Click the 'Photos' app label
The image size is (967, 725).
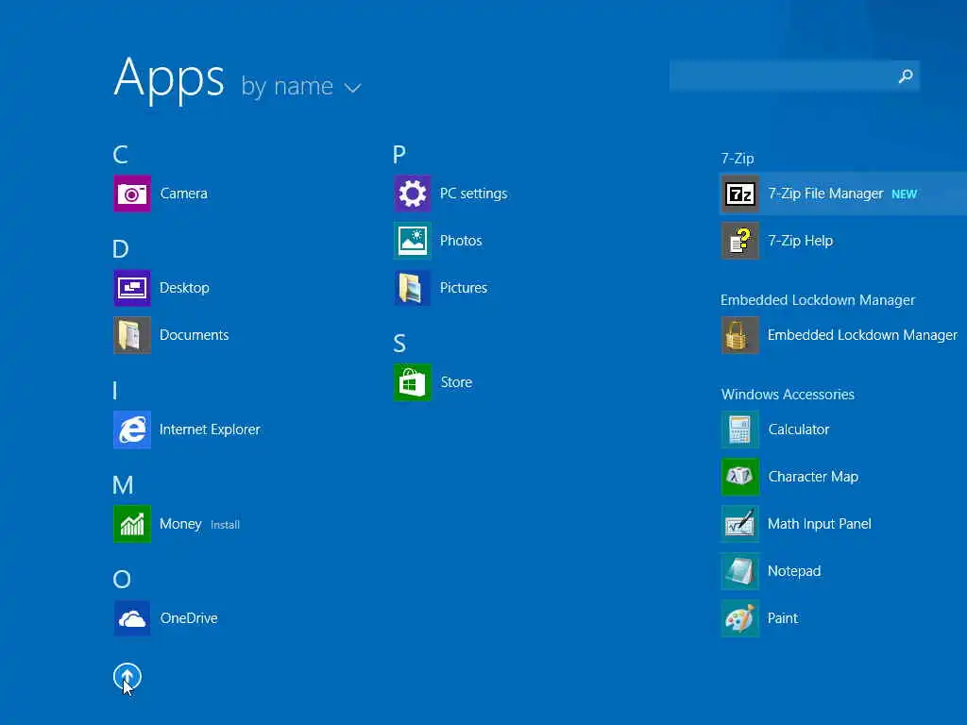tap(461, 241)
